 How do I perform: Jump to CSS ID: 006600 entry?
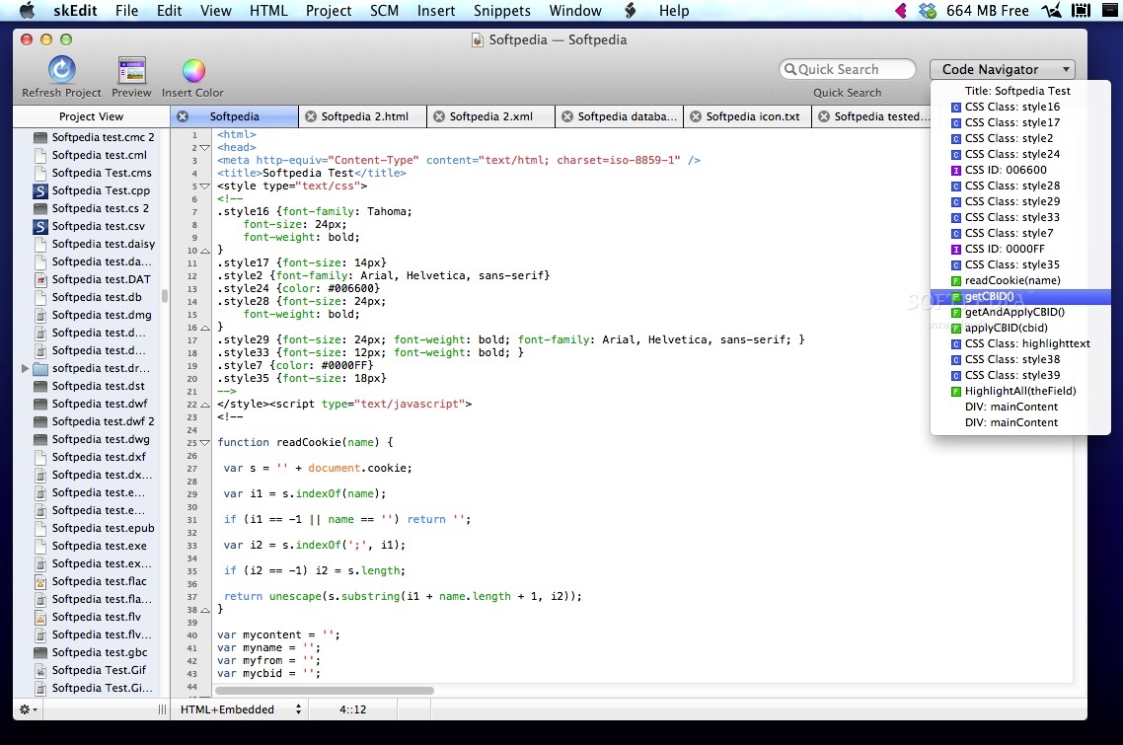pos(1019,170)
